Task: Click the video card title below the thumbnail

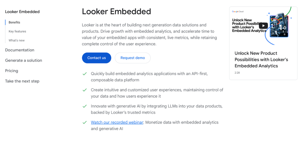Action: [x=261, y=60]
